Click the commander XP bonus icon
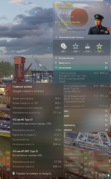This screenshot has height=179, width=111. tap(87, 46)
